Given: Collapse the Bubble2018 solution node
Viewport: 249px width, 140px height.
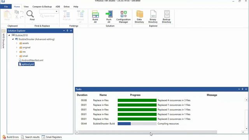Looking at the screenshot, I should click(9, 35).
